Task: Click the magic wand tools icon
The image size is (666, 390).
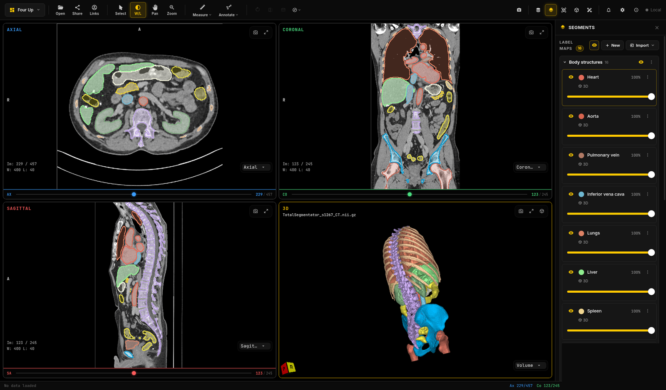Action: [589, 10]
